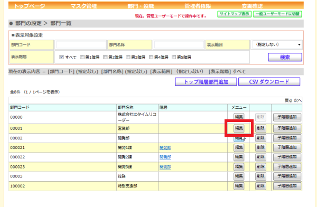Click the 部門コード column header
317x207 pixels.
(x=62, y=107)
